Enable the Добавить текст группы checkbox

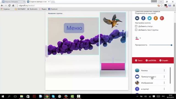pyautogui.click(x=136, y=30)
